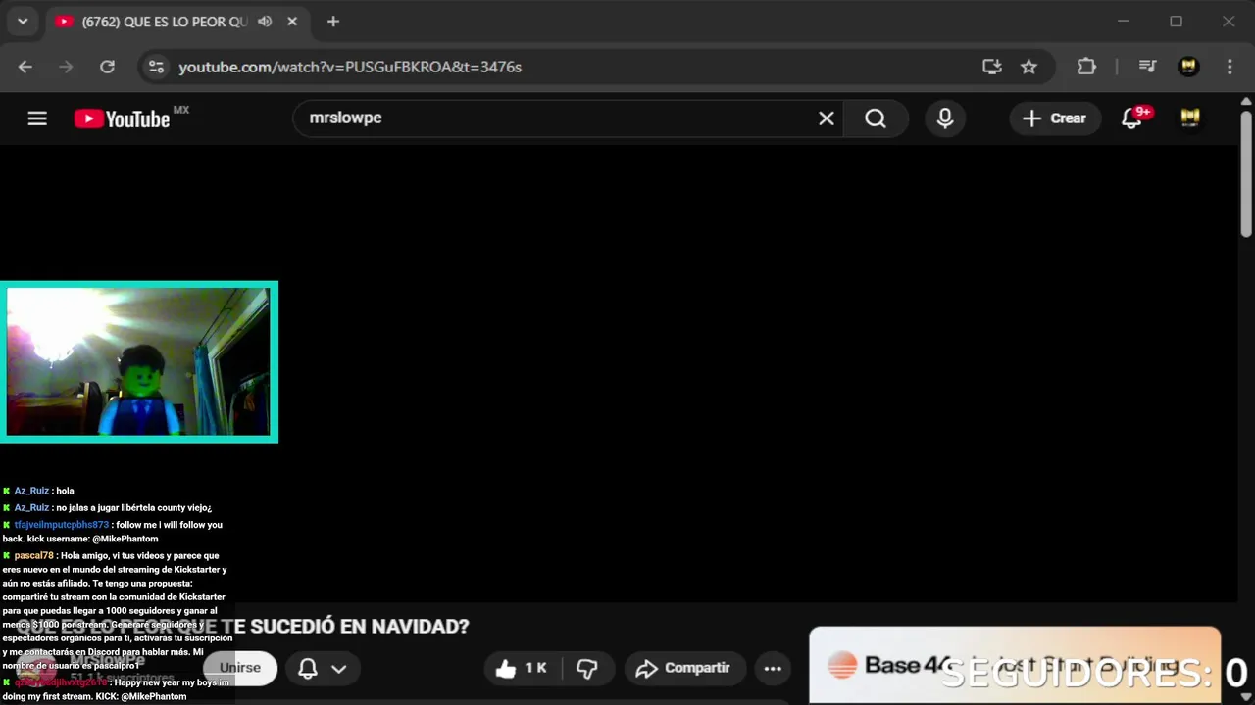Open the extensions puzzle icon
This screenshot has height=705, width=1255.
[1086, 67]
